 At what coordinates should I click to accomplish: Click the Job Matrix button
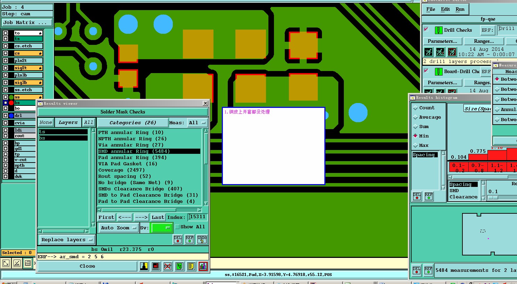pyautogui.click(x=27, y=22)
